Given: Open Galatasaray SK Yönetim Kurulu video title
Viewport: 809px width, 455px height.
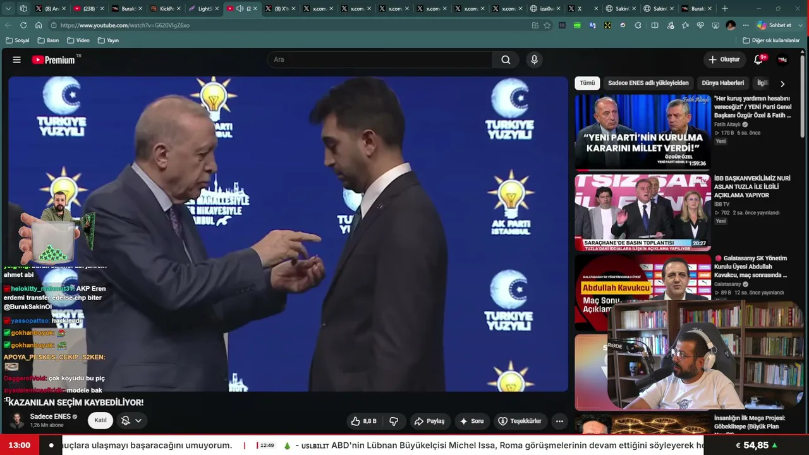Looking at the screenshot, I should pyautogui.click(x=751, y=267).
